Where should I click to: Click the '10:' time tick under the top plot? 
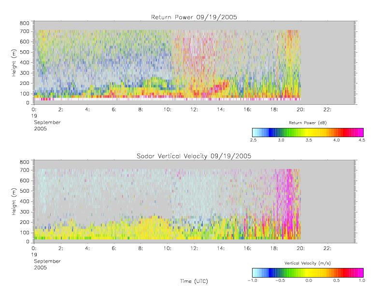point(168,110)
